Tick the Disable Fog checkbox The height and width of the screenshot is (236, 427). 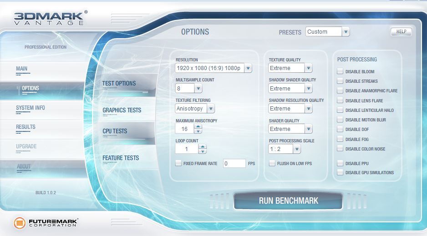(340, 139)
